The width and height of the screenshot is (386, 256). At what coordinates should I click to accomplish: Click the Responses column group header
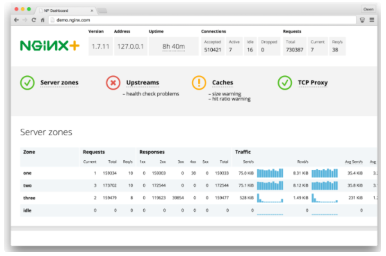pos(152,152)
